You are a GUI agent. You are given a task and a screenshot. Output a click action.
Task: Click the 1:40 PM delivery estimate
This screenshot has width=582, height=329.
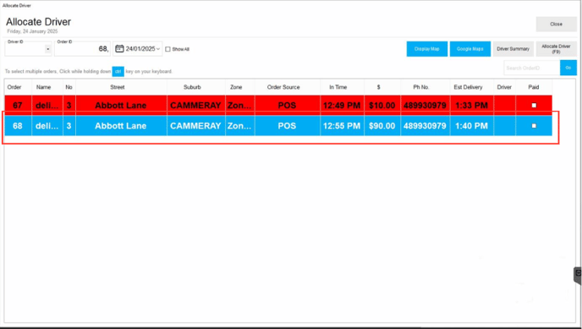tap(471, 126)
